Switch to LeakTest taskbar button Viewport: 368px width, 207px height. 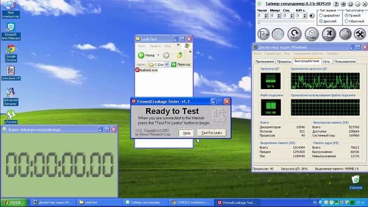click(100, 202)
